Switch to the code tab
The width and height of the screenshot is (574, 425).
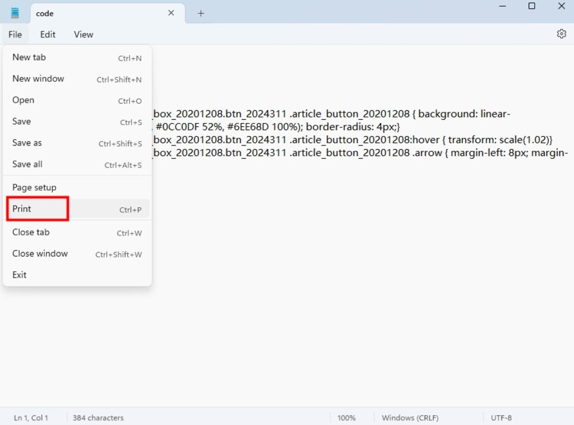click(x=84, y=13)
